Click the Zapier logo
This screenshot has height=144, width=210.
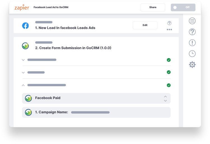pos(22,8)
